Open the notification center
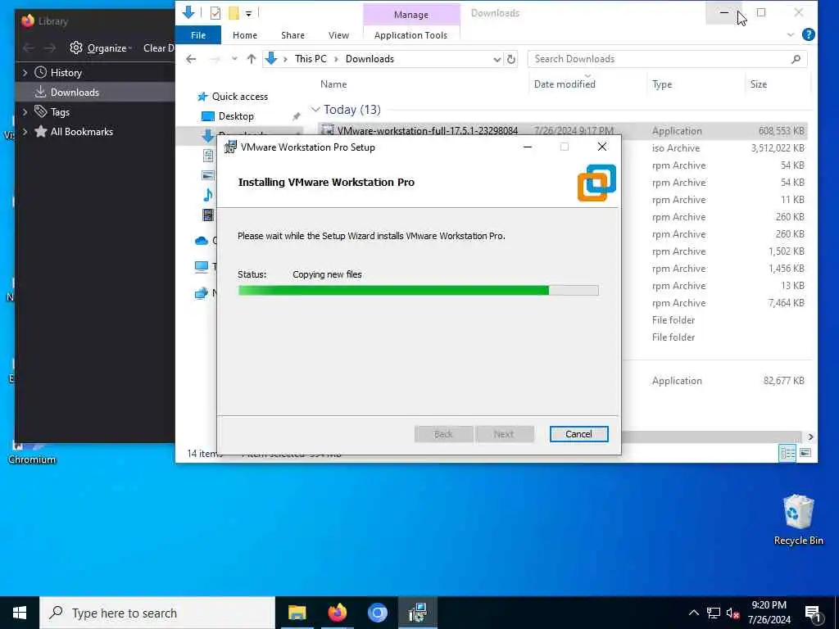 tap(814, 614)
